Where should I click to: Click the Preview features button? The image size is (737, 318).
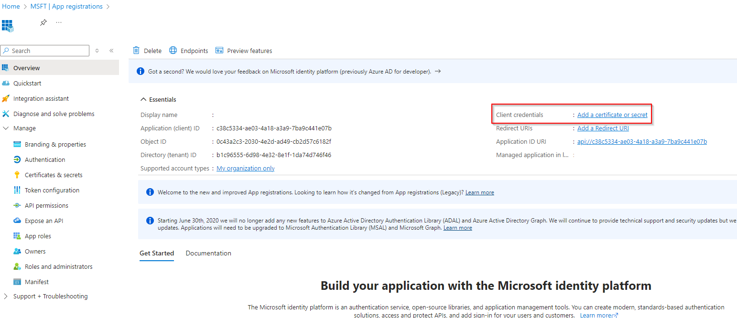(x=244, y=51)
